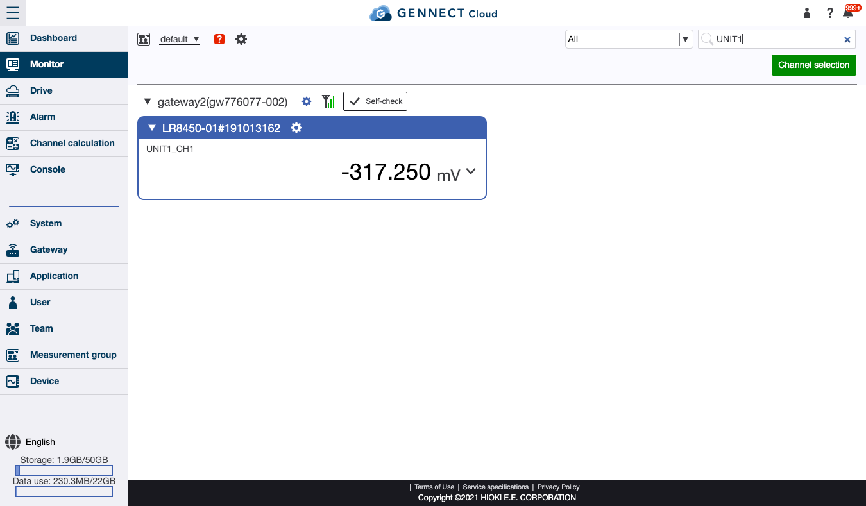This screenshot has height=506, width=866.
Task: Open settings for LR8450-01#191013162 device
Action: [x=296, y=128]
